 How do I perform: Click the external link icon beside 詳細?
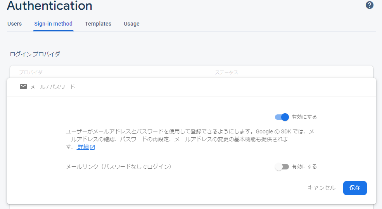[92, 147]
